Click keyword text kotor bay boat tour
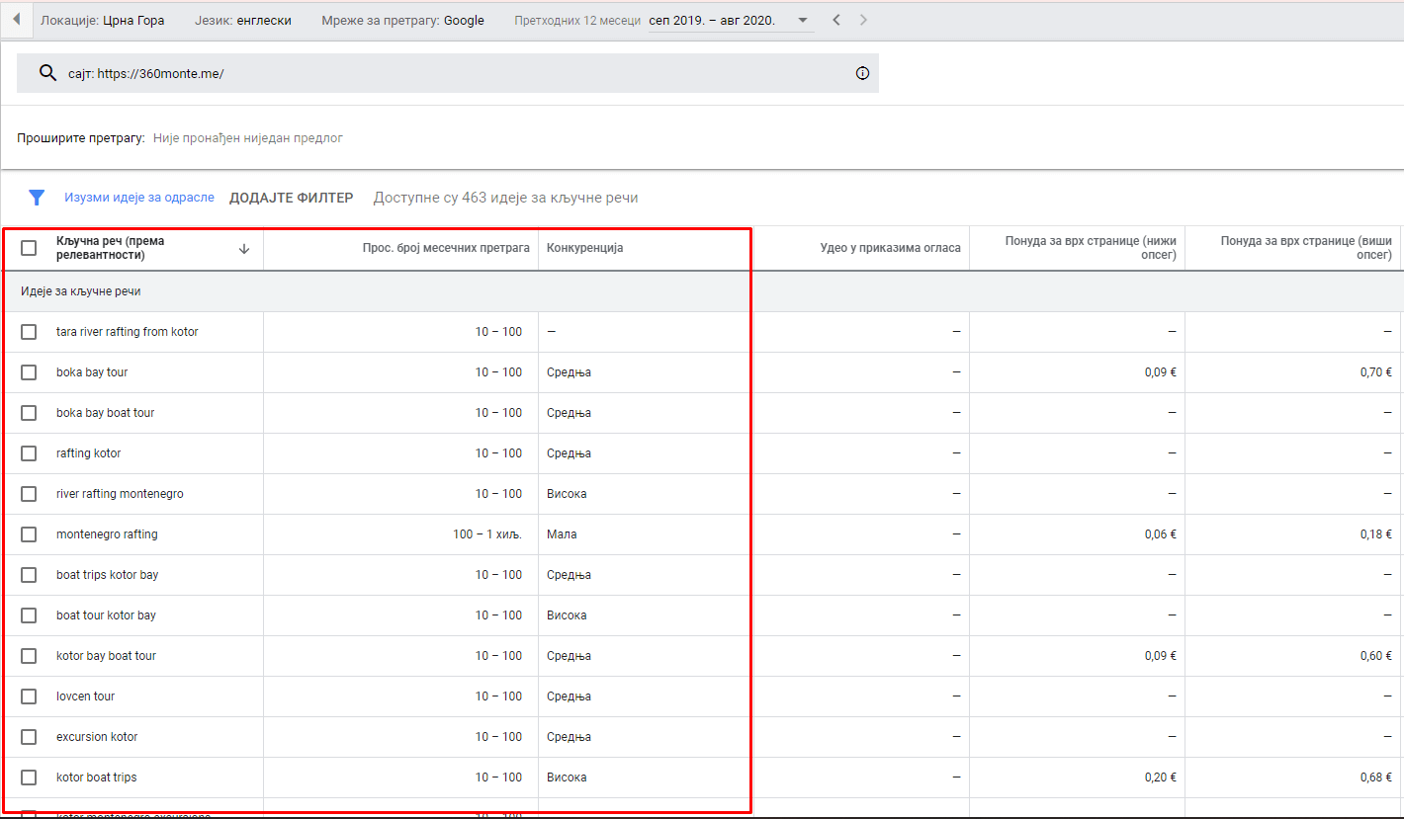The height and width of the screenshot is (819, 1404). tap(107, 656)
